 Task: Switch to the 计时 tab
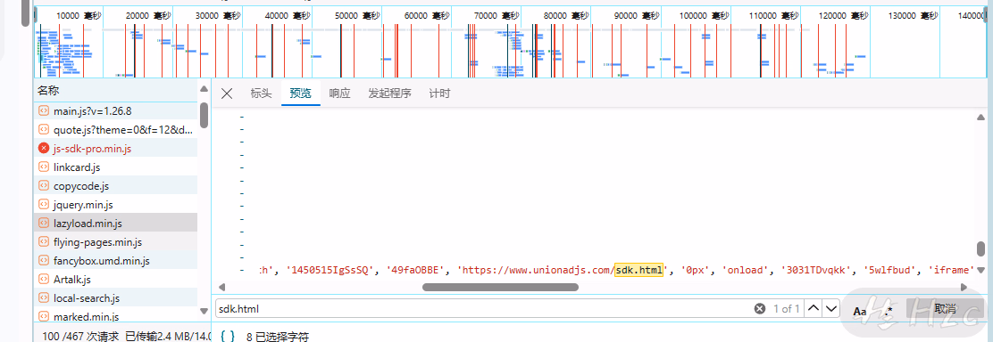click(x=439, y=94)
